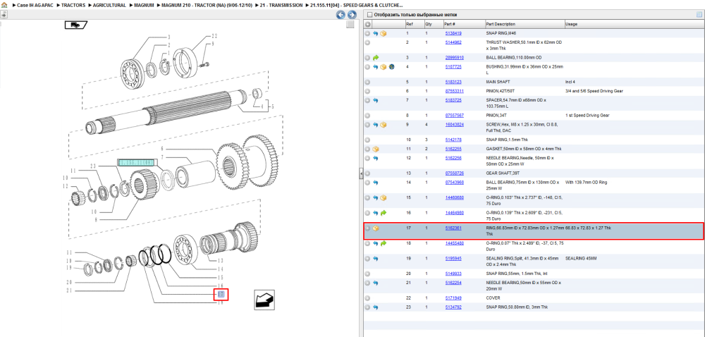
Task: Click blue arrow icon for SPACER part 5183725
Action: (376, 100)
